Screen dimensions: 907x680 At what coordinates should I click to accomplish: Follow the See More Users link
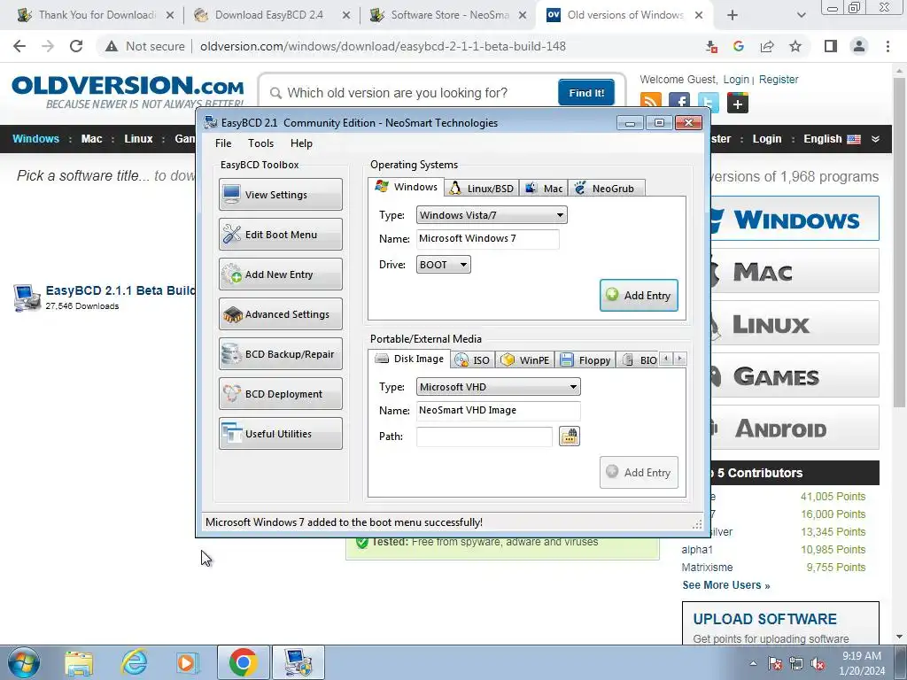pos(726,585)
